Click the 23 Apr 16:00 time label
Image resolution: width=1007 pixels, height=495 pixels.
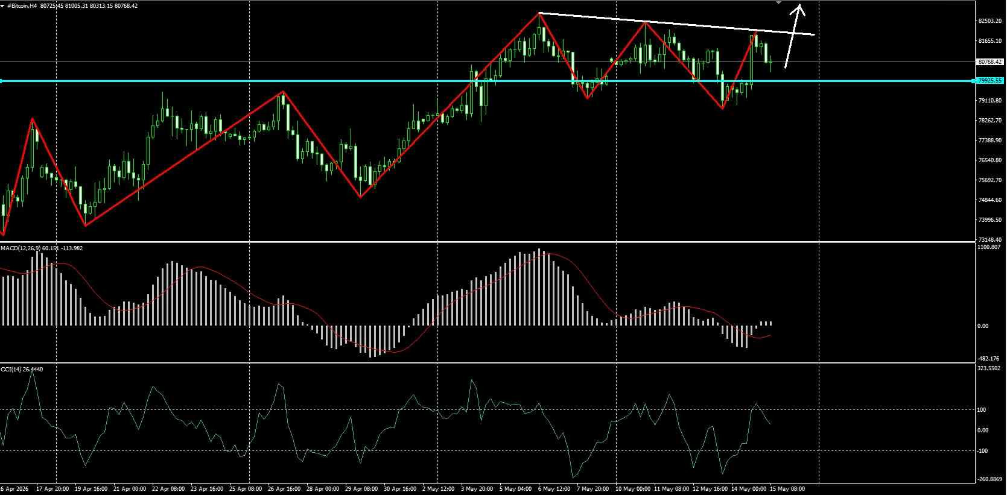point(206,489)
